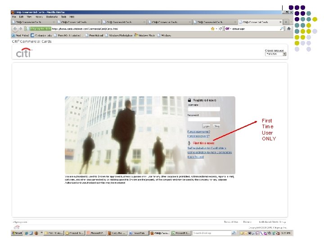
Task: Click the Firefox quick launch icon in taskbar
Action: (36, 233)
